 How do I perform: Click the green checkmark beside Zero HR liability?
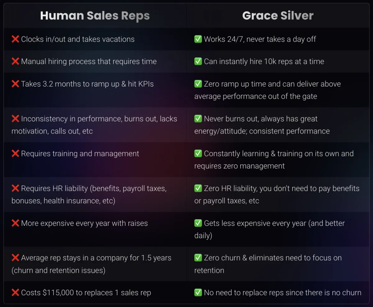pos(198,188)
